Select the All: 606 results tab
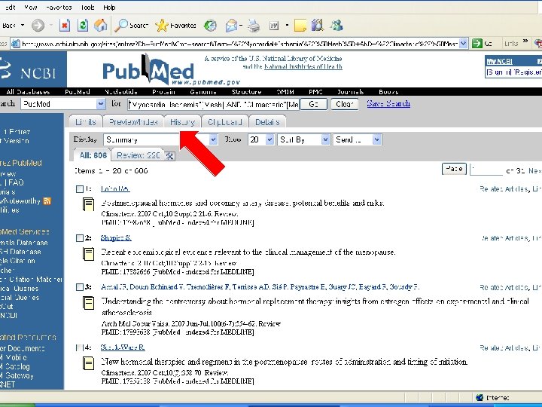This screenshot has width=542, height=407. point(93,155)
